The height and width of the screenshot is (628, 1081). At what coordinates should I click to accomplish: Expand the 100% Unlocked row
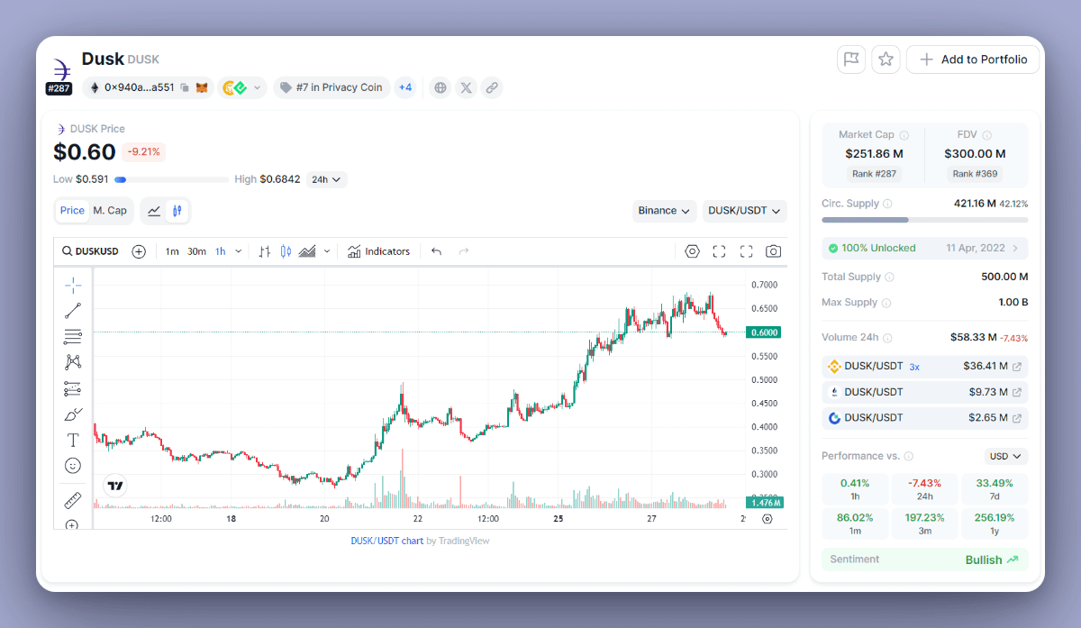pos(925,248)
